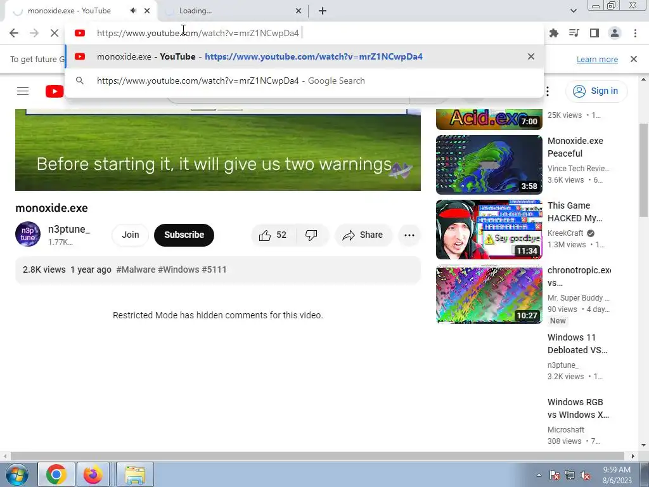Click the scroll-down arrow of vertical scrollbar
Viewport: 649px width, 487px height.
(x=644, y=445)
